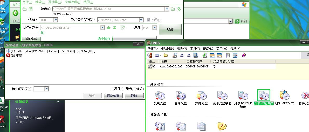This screenshot has width=309, height=132.
Task: Go back with the green Explorer back arrow
Action: click(x=15, y=13)
